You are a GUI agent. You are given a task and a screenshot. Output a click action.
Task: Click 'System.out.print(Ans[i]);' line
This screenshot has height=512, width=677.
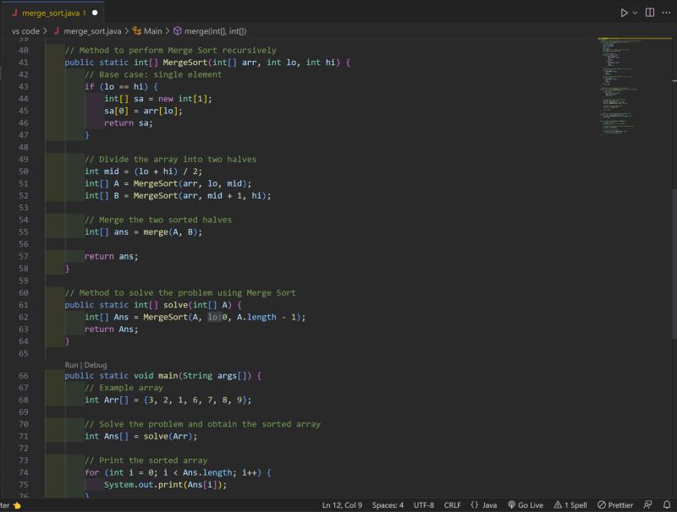[165, 485]
